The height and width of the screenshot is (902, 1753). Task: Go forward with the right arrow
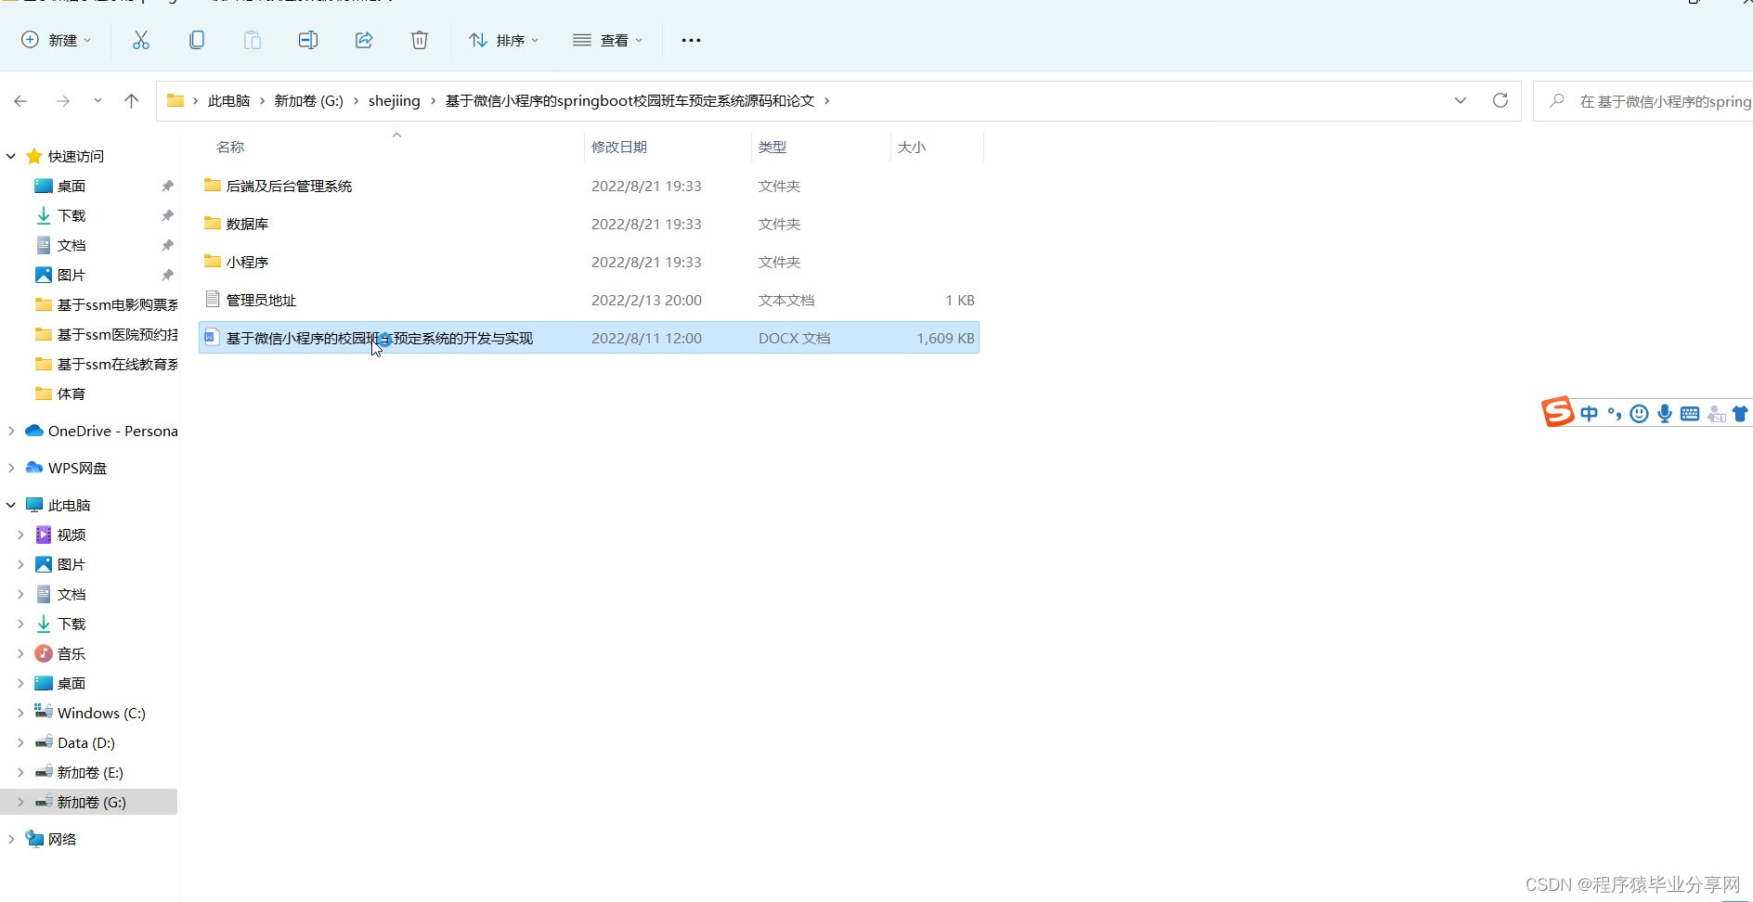click(63, 101)
